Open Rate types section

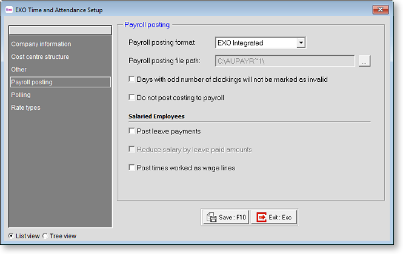25,108
